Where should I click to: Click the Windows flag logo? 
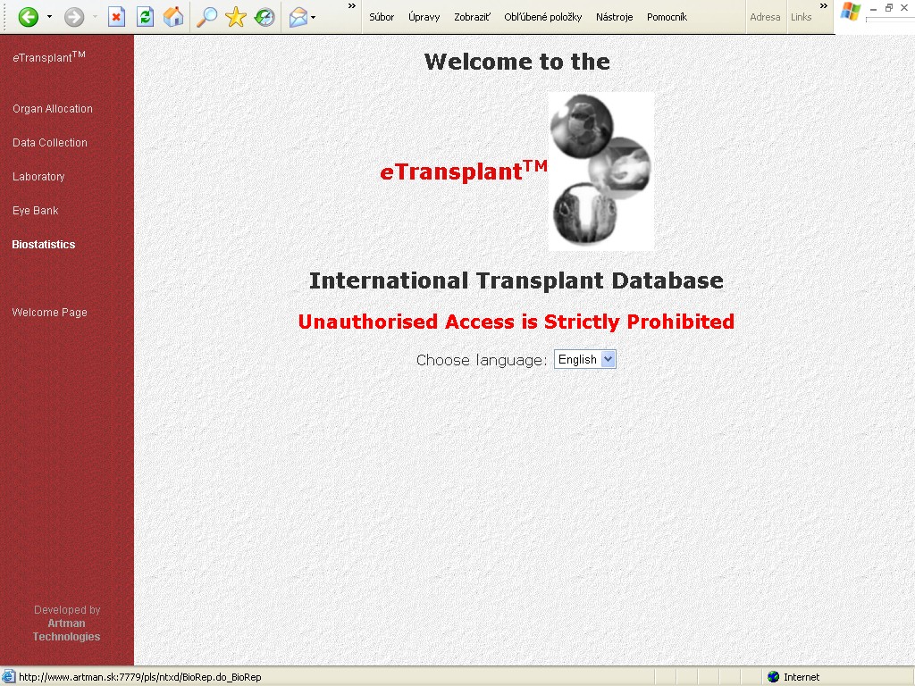click(x=851, y=12)
